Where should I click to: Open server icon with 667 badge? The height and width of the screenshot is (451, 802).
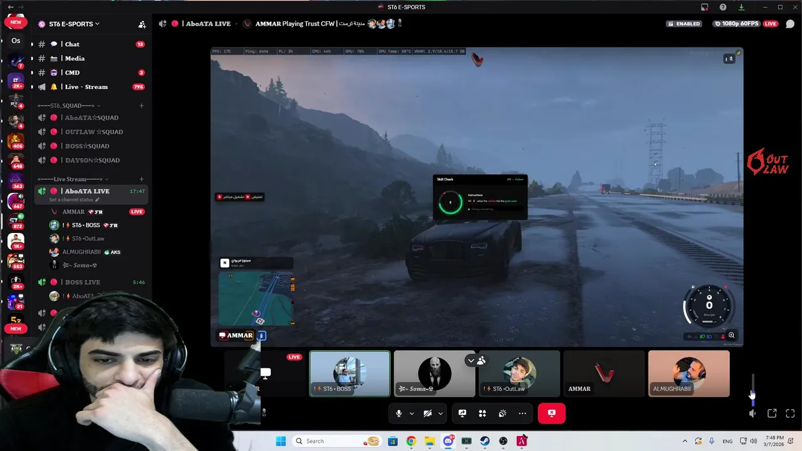tap(16, 202)
